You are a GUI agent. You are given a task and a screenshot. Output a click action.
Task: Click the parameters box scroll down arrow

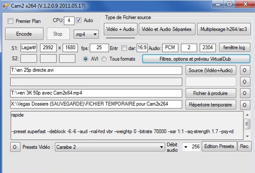248,136
